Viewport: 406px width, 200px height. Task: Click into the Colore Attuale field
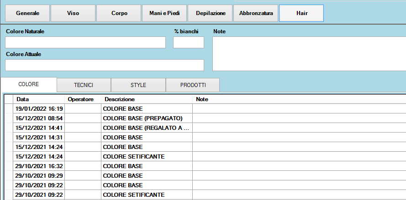tap(105, 65)
